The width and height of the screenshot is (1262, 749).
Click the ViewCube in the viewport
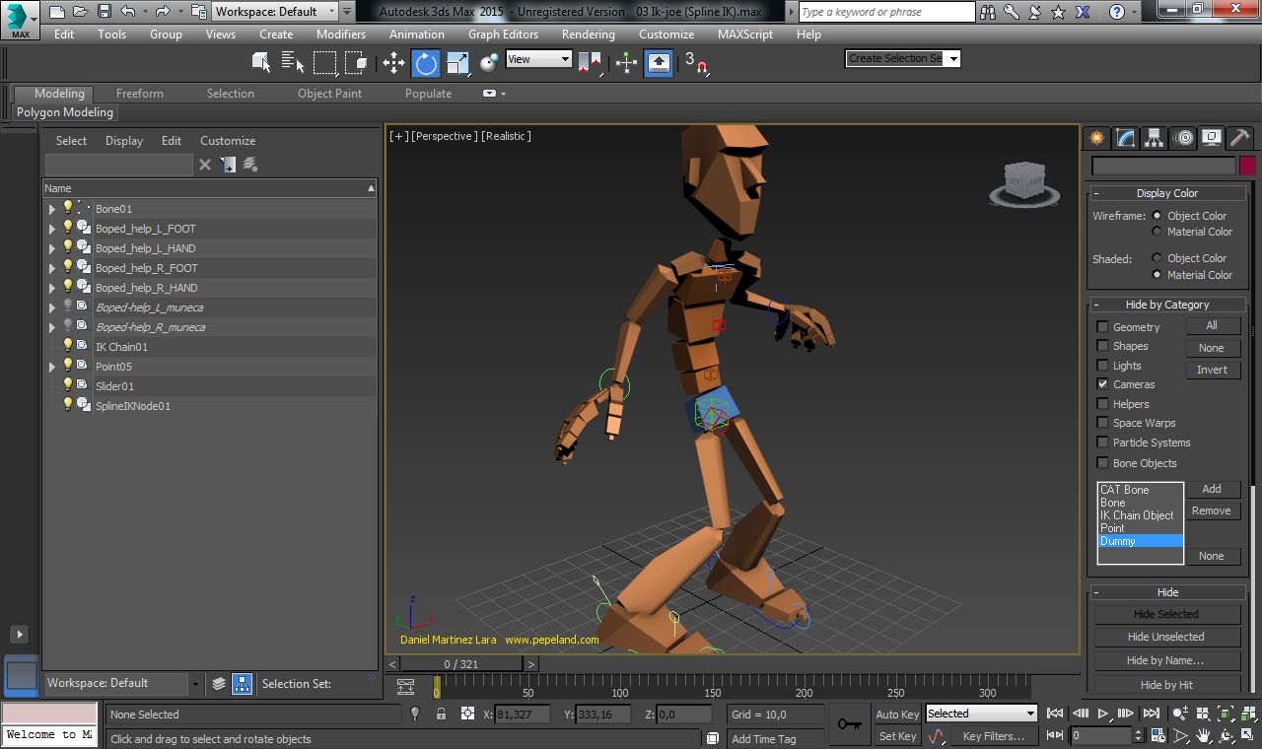1023,183
